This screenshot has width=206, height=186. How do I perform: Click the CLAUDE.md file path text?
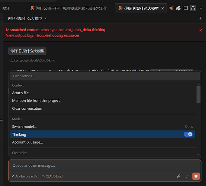32,61
